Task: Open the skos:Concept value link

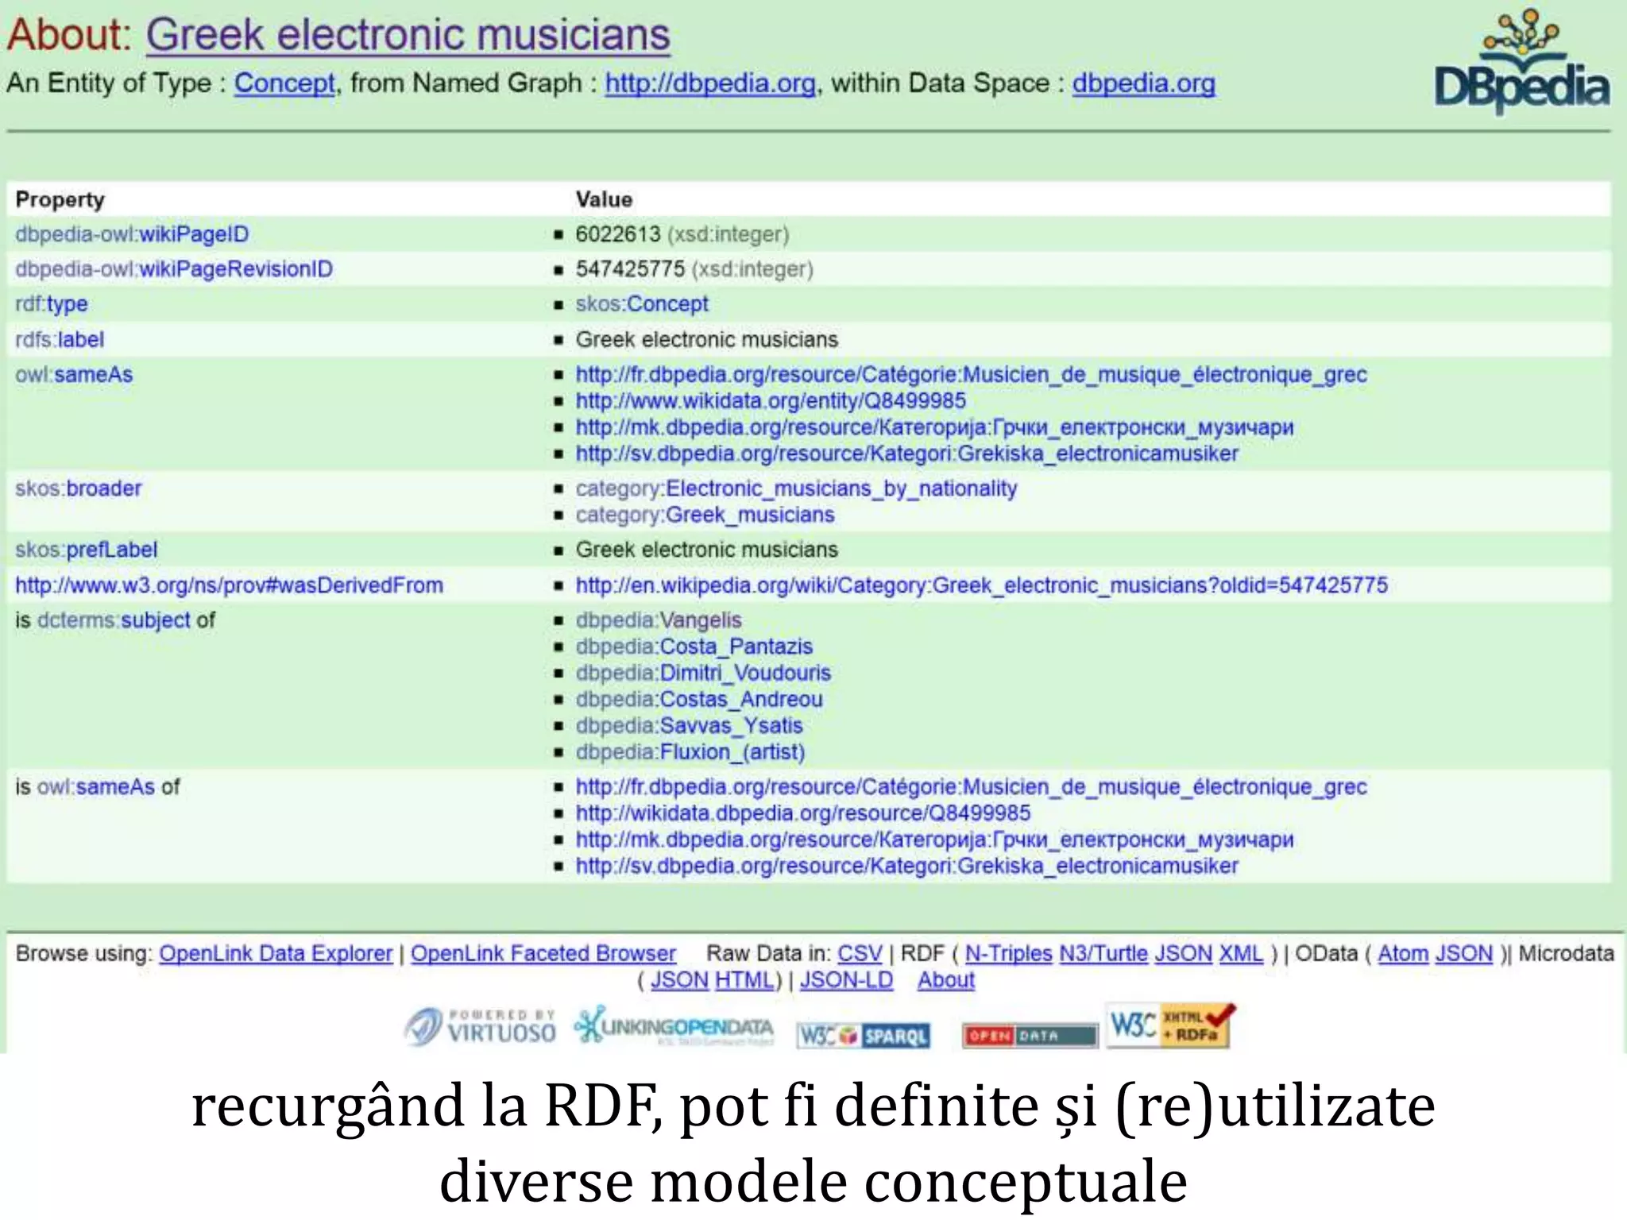Action: 642,304
